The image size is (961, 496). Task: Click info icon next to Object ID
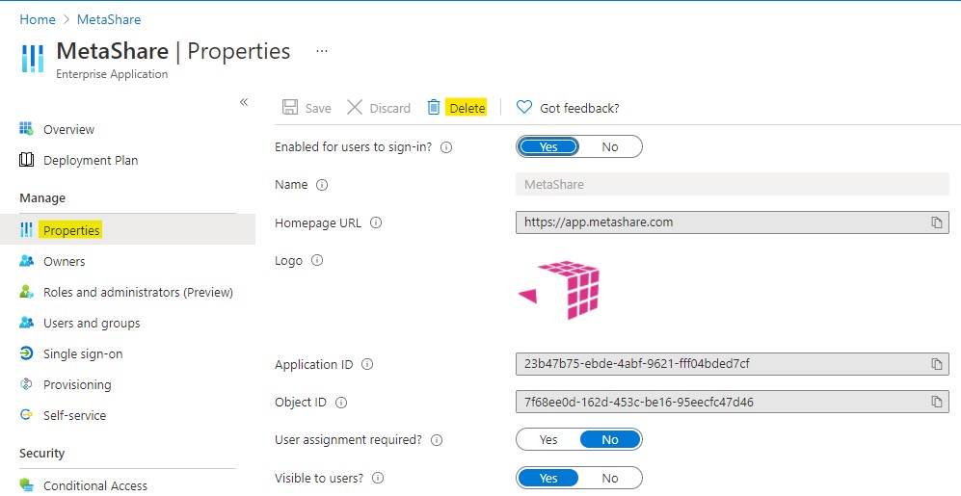[x=341, y=403]
